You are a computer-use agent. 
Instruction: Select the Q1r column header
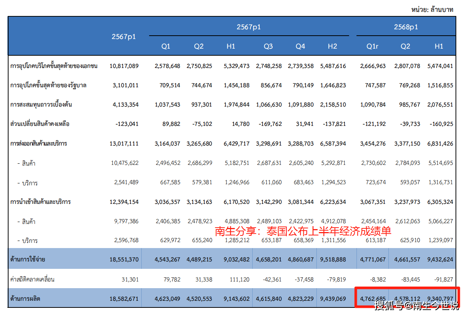(x=373, y=46)
